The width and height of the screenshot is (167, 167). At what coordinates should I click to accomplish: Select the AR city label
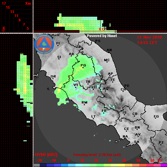tap(71, 54)
